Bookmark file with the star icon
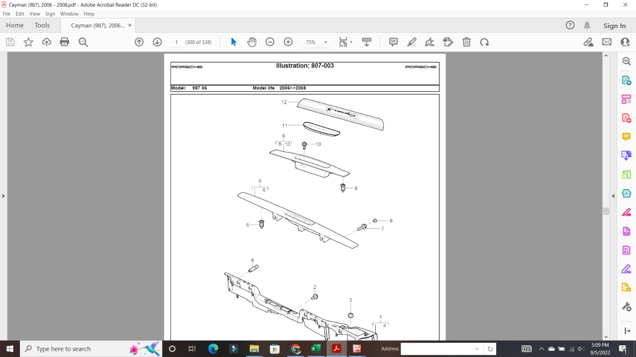This screenshot has width=636, height=357. (29, 42)
